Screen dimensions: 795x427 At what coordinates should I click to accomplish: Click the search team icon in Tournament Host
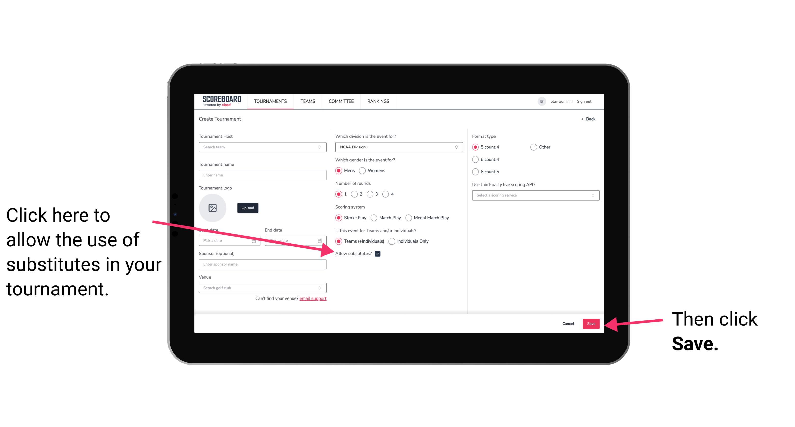click(321, 147)
